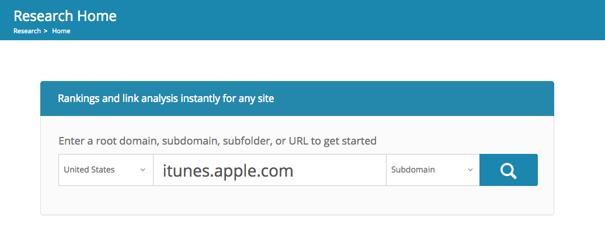Image resolution: width=605 pixels, height=232 pixels.
Task: Select the 'United States' label text
Action: tap(89, 170)
